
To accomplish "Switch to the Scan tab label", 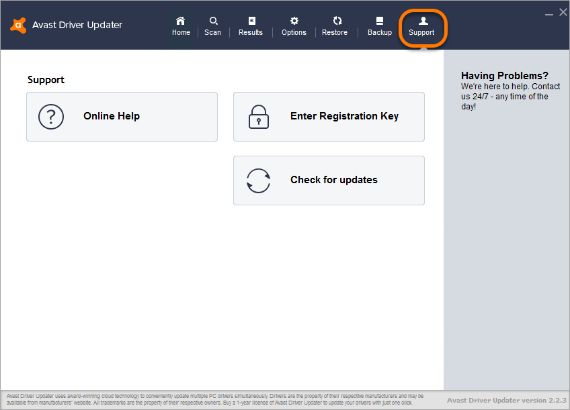I will coord(212,32).
